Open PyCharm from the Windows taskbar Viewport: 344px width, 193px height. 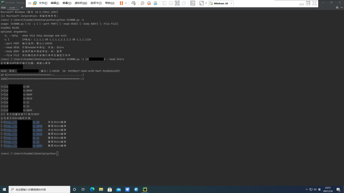pyautogui.click(x=145, y=190)
